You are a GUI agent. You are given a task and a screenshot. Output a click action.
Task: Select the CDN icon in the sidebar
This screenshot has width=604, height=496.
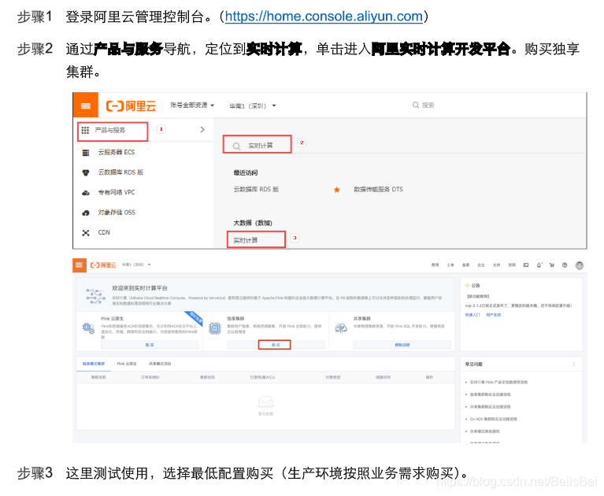point(86,233)
